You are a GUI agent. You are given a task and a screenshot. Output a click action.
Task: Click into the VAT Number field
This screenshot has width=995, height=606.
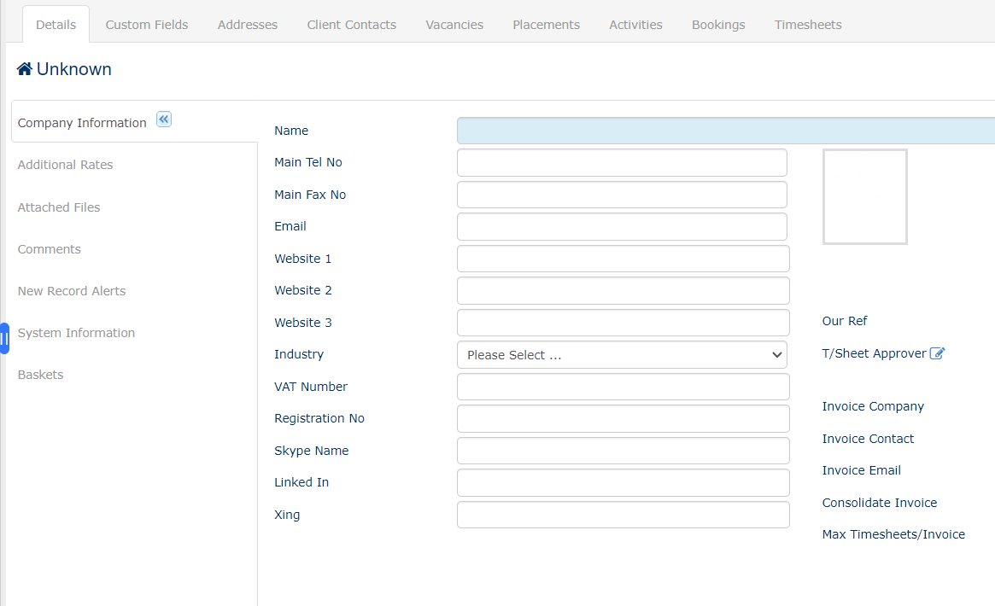pyautogui.click(x=623, y=387)
